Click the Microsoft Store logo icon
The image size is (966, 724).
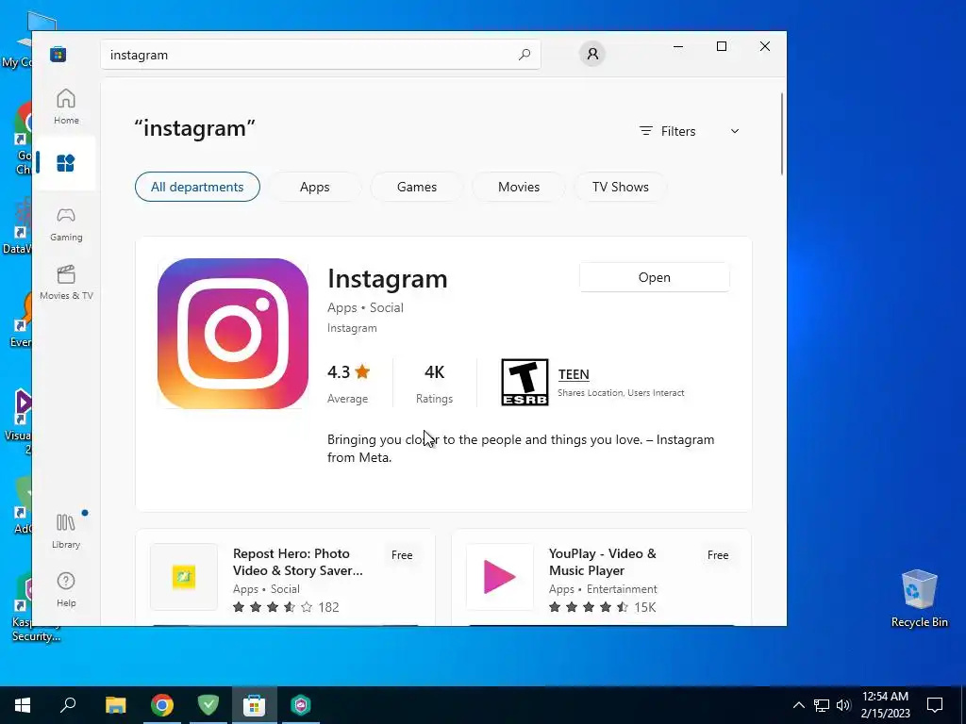click(58, 54)
